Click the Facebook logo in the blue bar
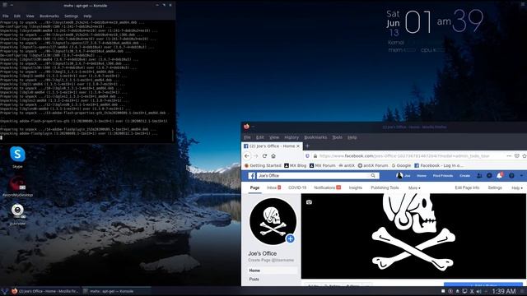Viewport: 527px width, 296px height. (252, 175)
